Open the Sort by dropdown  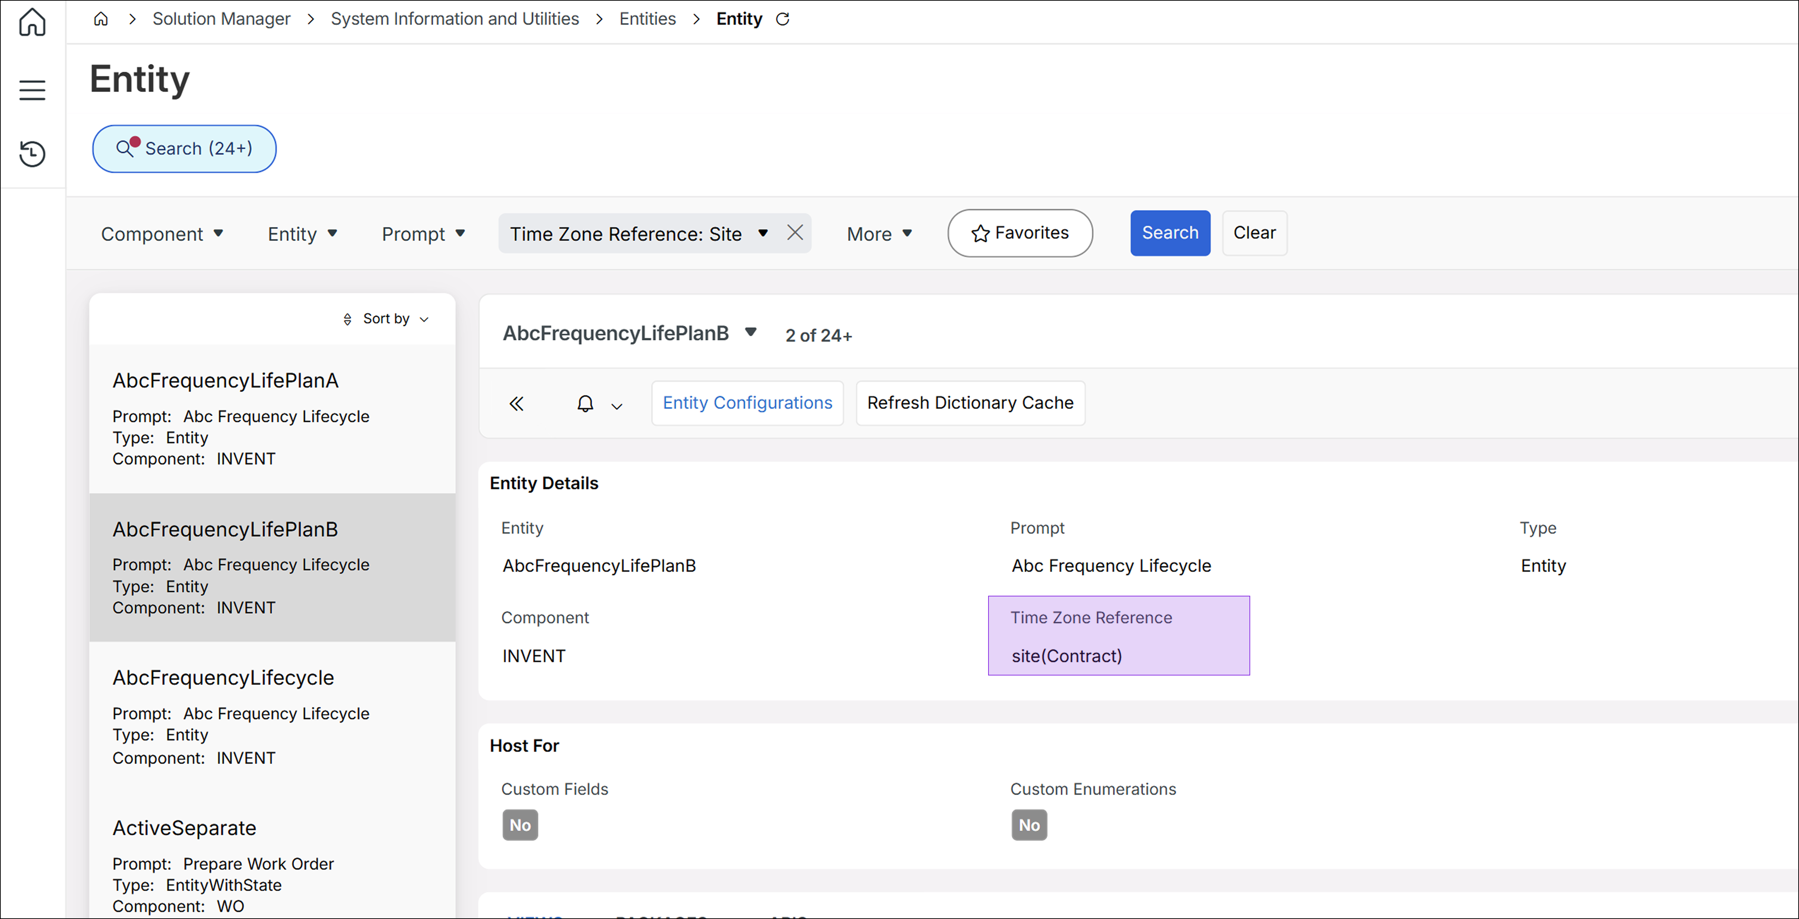386,319
